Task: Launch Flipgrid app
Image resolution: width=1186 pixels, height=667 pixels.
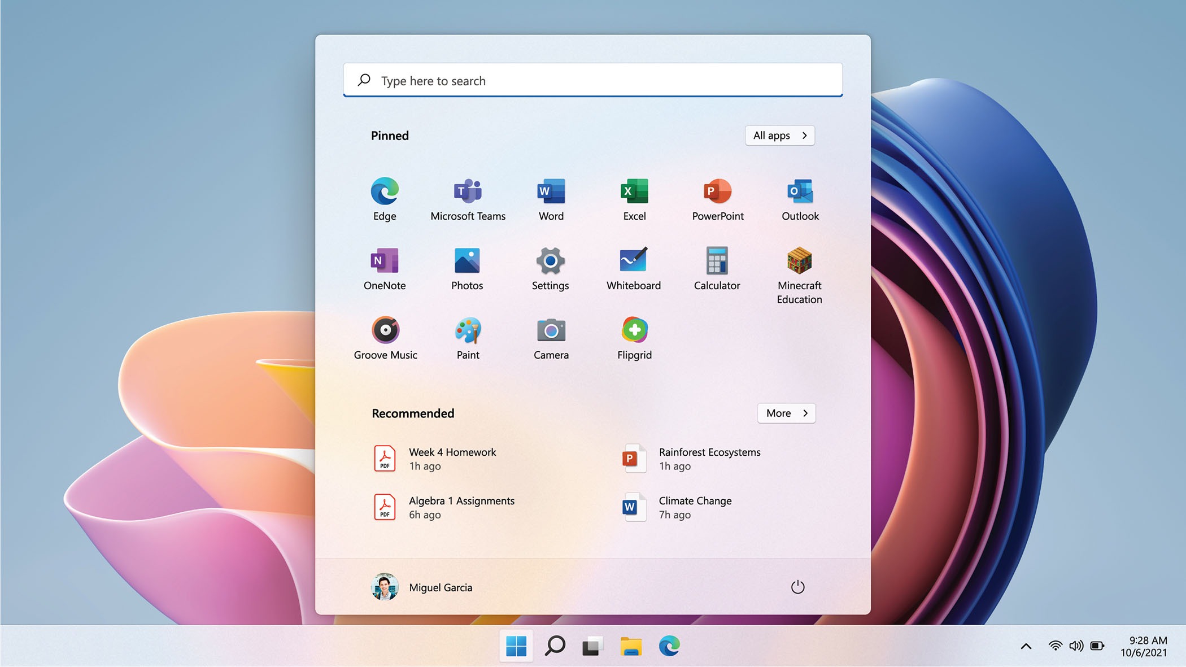Action: pyautogui.click(x=634, y=337)
